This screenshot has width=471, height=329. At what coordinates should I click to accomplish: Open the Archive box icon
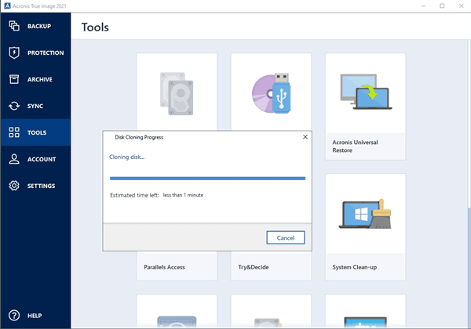click(14, 80)
